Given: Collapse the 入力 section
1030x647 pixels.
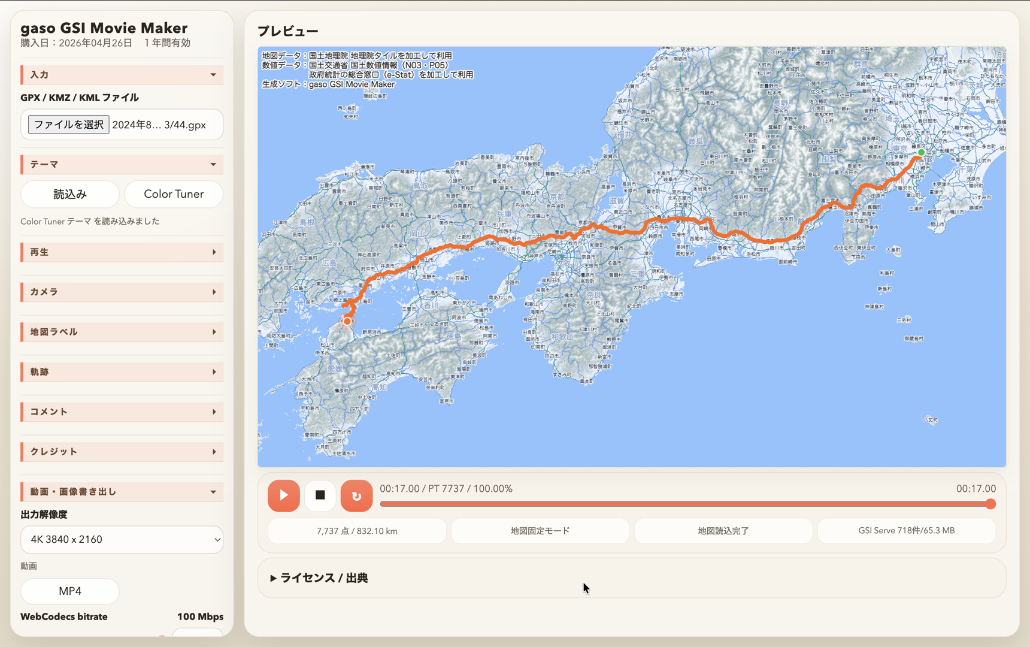Looking at the screenshot, I should [122, 74].
